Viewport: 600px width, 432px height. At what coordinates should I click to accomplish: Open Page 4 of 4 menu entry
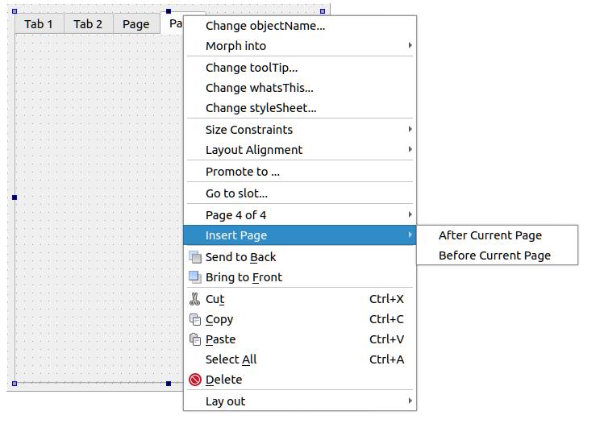(300, 215)
